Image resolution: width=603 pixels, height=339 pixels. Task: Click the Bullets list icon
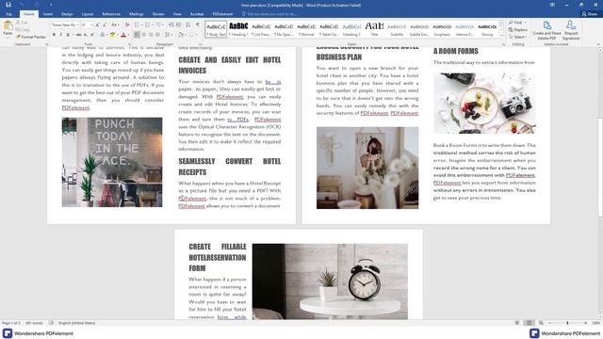138,25
